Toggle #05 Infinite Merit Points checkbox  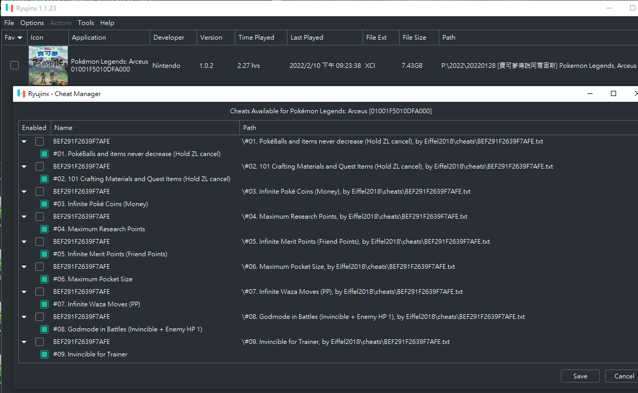coord(44,254)
